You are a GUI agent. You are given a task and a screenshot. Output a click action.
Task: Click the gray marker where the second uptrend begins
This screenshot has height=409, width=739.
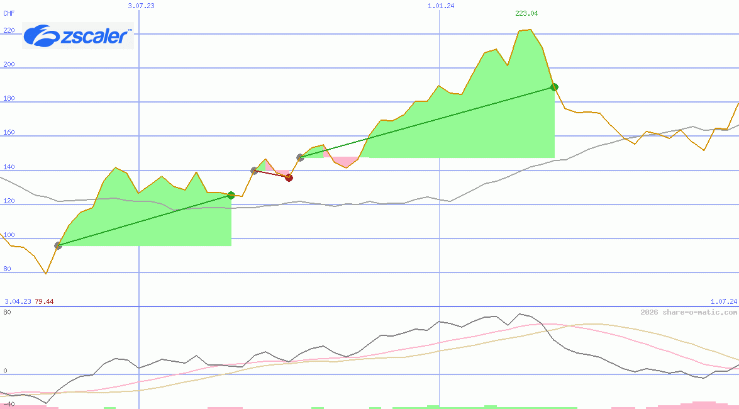click(300, 158)
